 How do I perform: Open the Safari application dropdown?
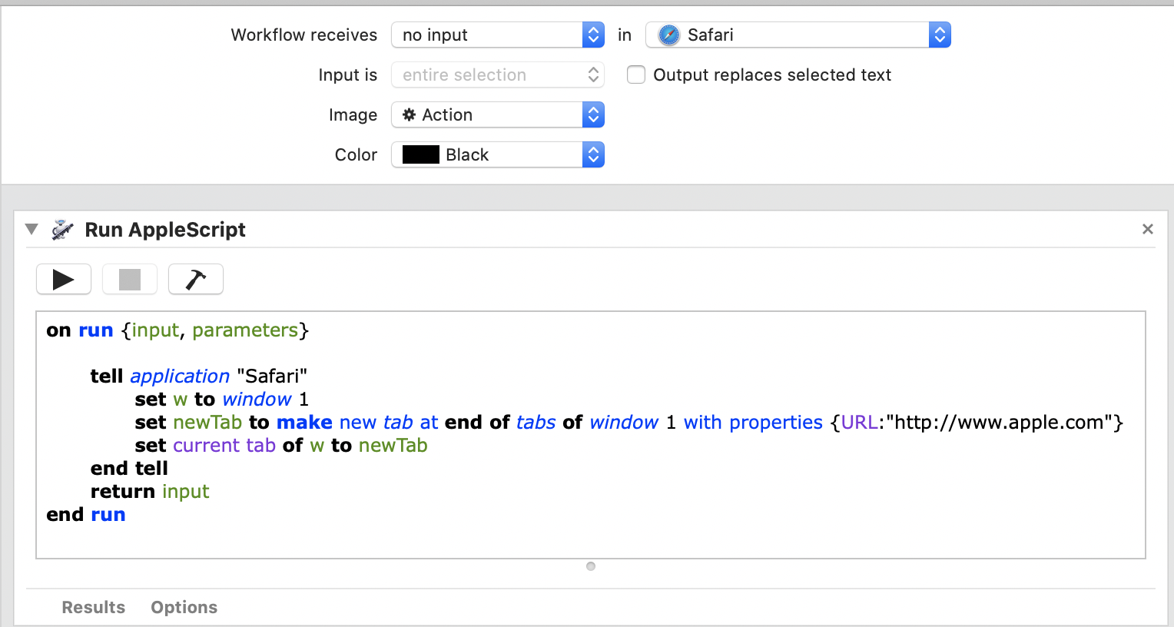798,35
